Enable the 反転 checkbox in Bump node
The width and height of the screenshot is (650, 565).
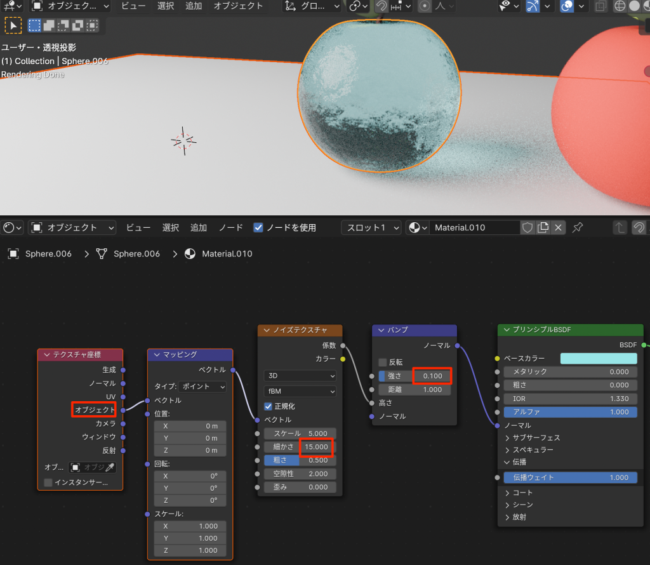pyautogui.click(x=383, y=362)
